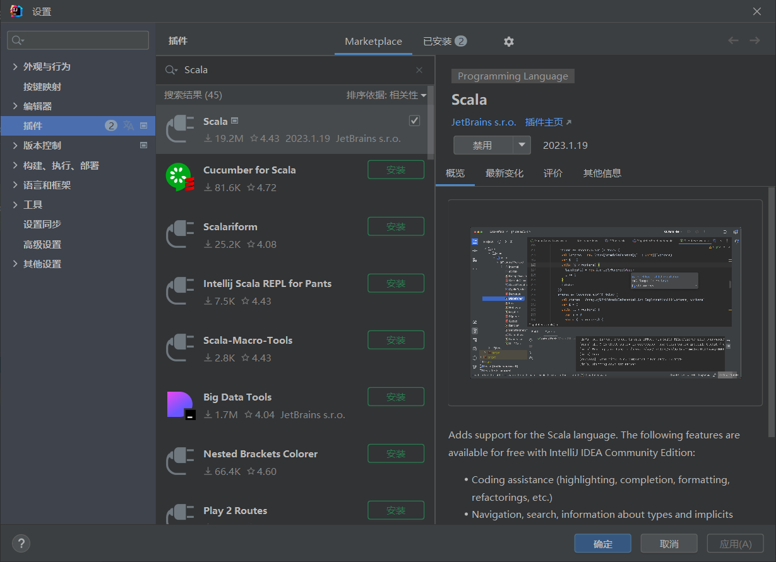The image size is (776, 562).
Task: Click the magnifier icon in plugin search
Action: 171,70
